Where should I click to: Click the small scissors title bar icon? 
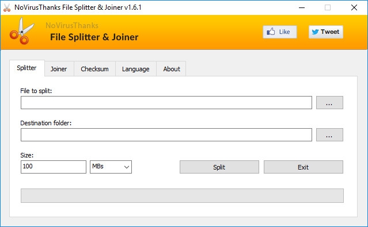point(7,7)
